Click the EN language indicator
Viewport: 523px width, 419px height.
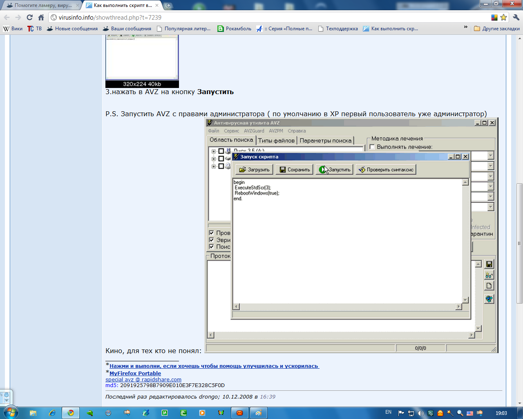click(x=388, y=412)
